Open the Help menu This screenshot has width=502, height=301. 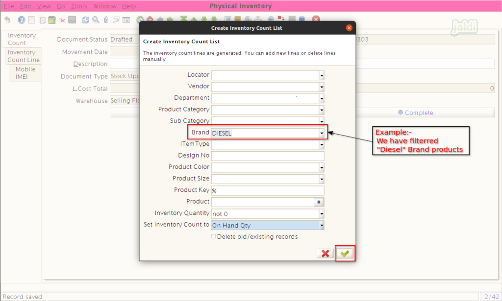(129, 6)
